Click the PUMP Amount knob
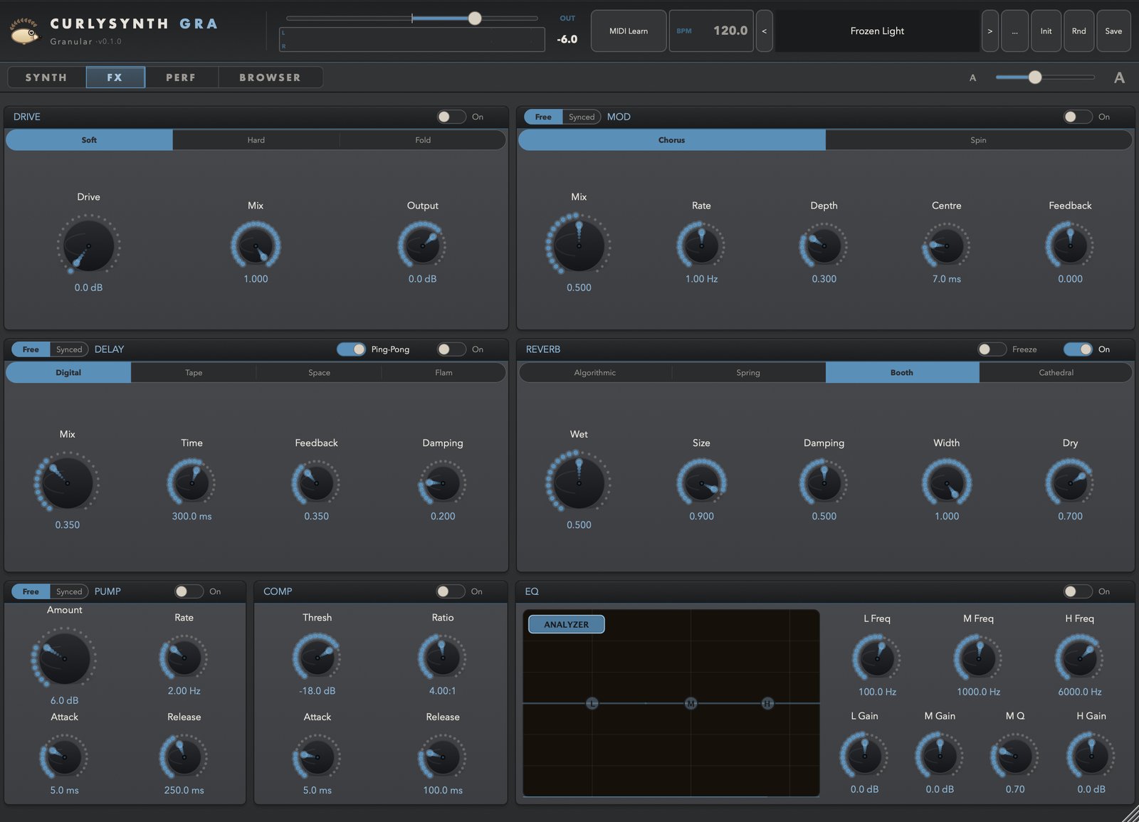This screenshot has width=1139, height=822. [x=64, y=658]
